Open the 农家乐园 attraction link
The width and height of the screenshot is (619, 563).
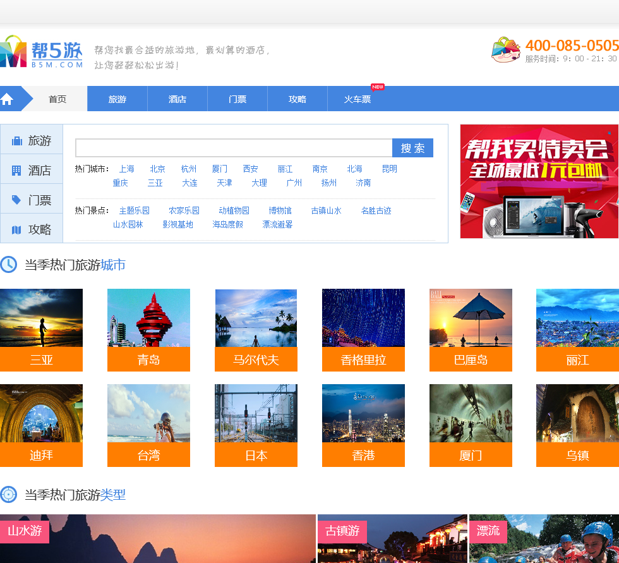[184, 211]
